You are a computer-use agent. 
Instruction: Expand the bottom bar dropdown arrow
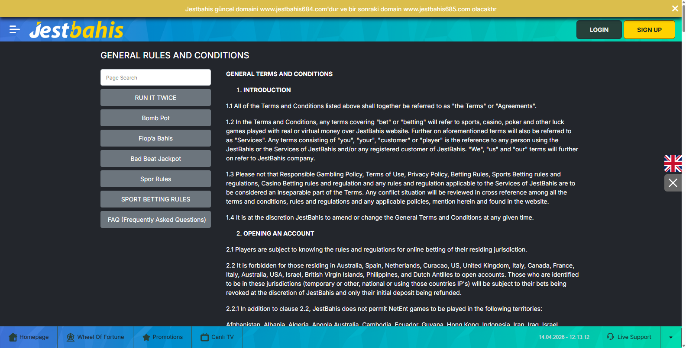(671, 337)
